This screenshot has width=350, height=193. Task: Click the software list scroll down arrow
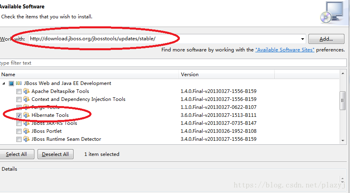click(343, 141)
